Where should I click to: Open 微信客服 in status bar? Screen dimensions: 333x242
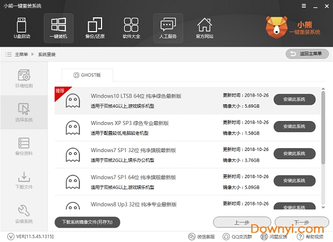tap(201, 236)
